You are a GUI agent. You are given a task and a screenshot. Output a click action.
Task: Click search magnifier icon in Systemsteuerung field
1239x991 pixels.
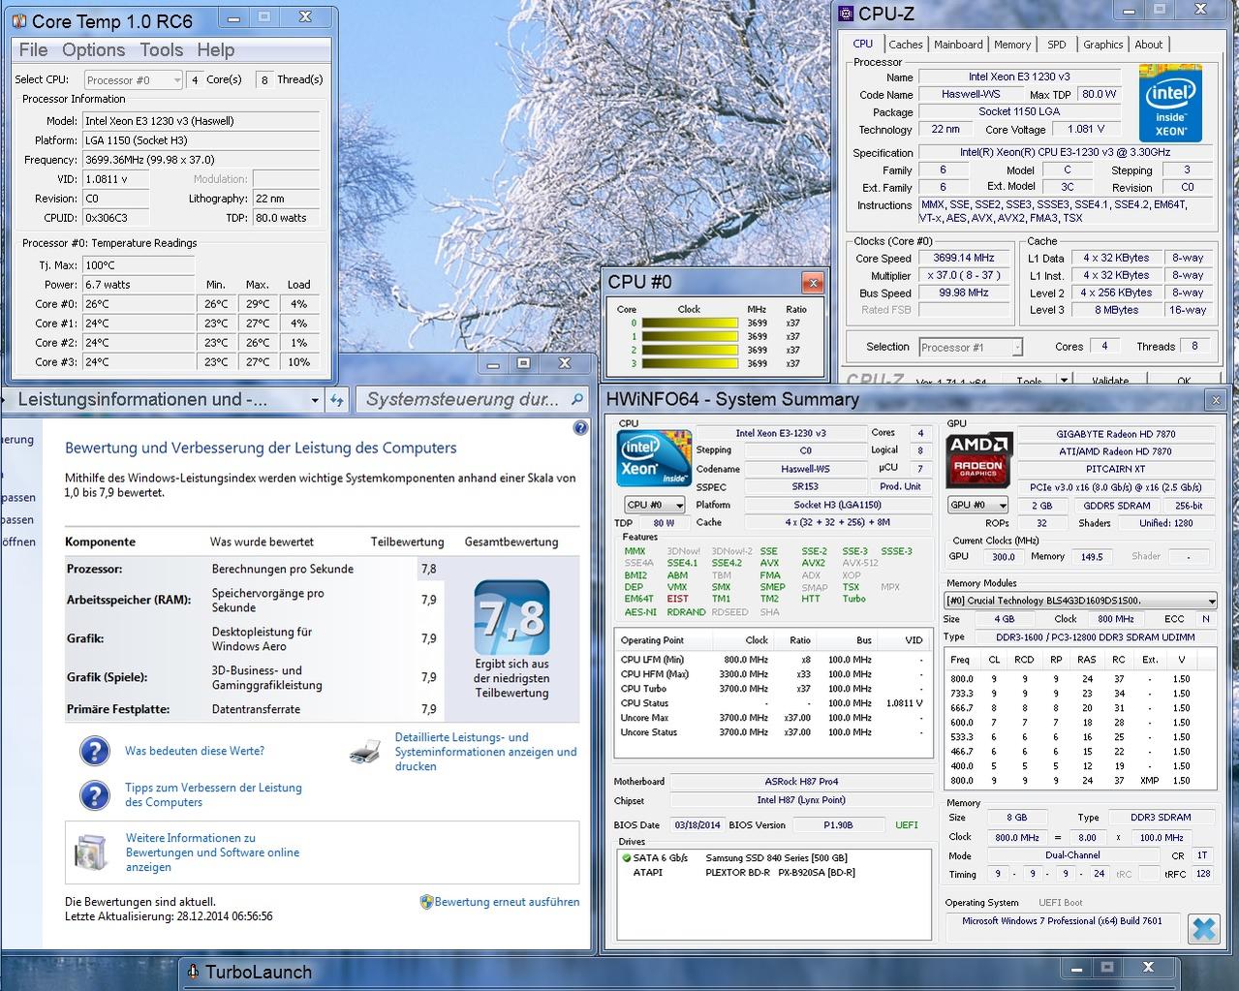pos(577,399)
